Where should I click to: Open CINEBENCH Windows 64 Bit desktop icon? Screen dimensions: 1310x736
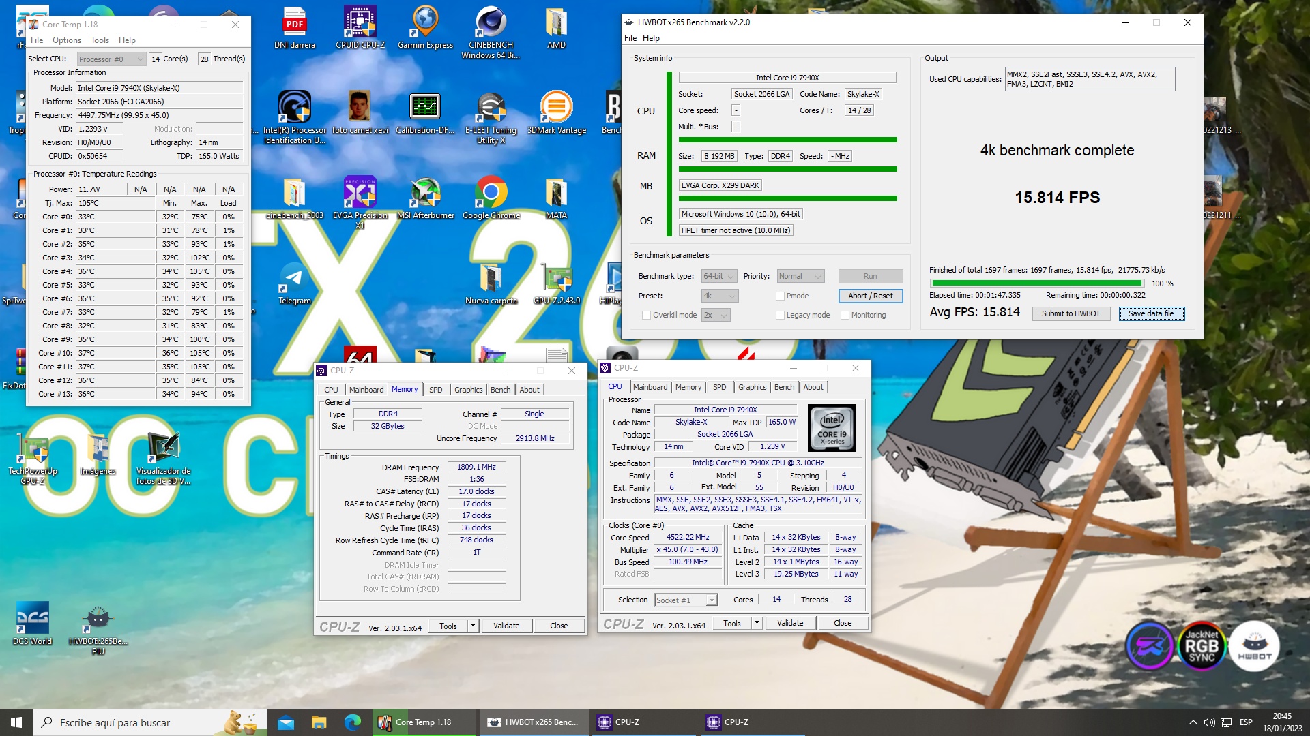click(491, 33)
